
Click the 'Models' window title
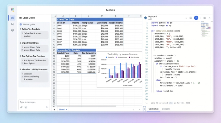pyautogui.click(x=110, y=10)
